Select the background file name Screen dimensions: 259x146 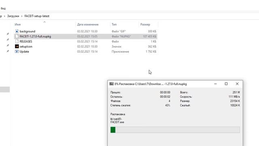tap(28, 31)
